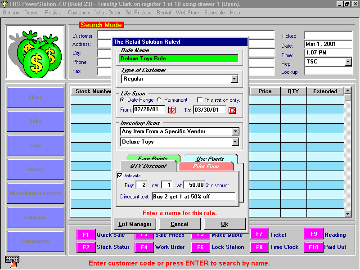Open the Web Store menu
The height and width of the screenshot is (270, 360).
(x=187, y=13)
